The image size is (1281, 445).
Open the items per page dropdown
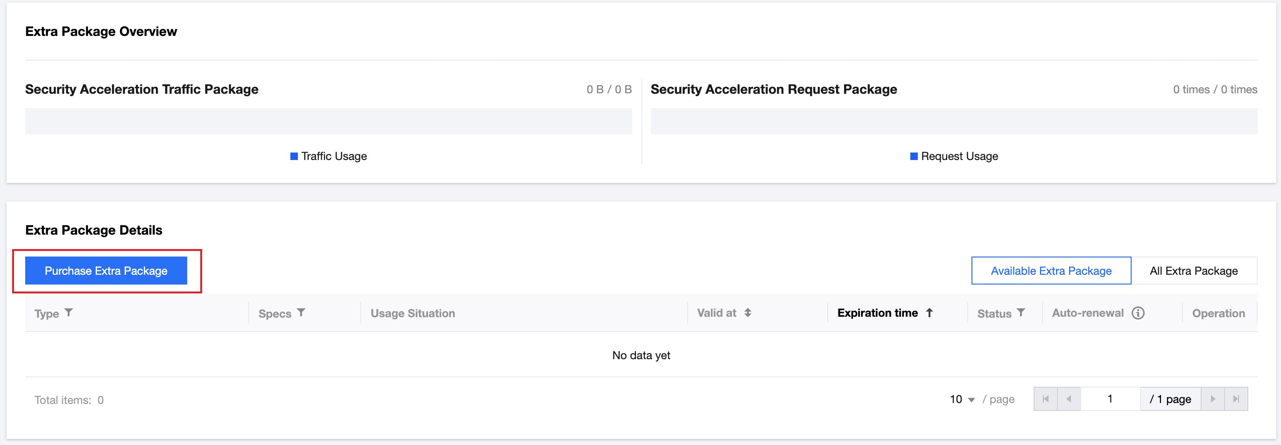coord(962,399)
